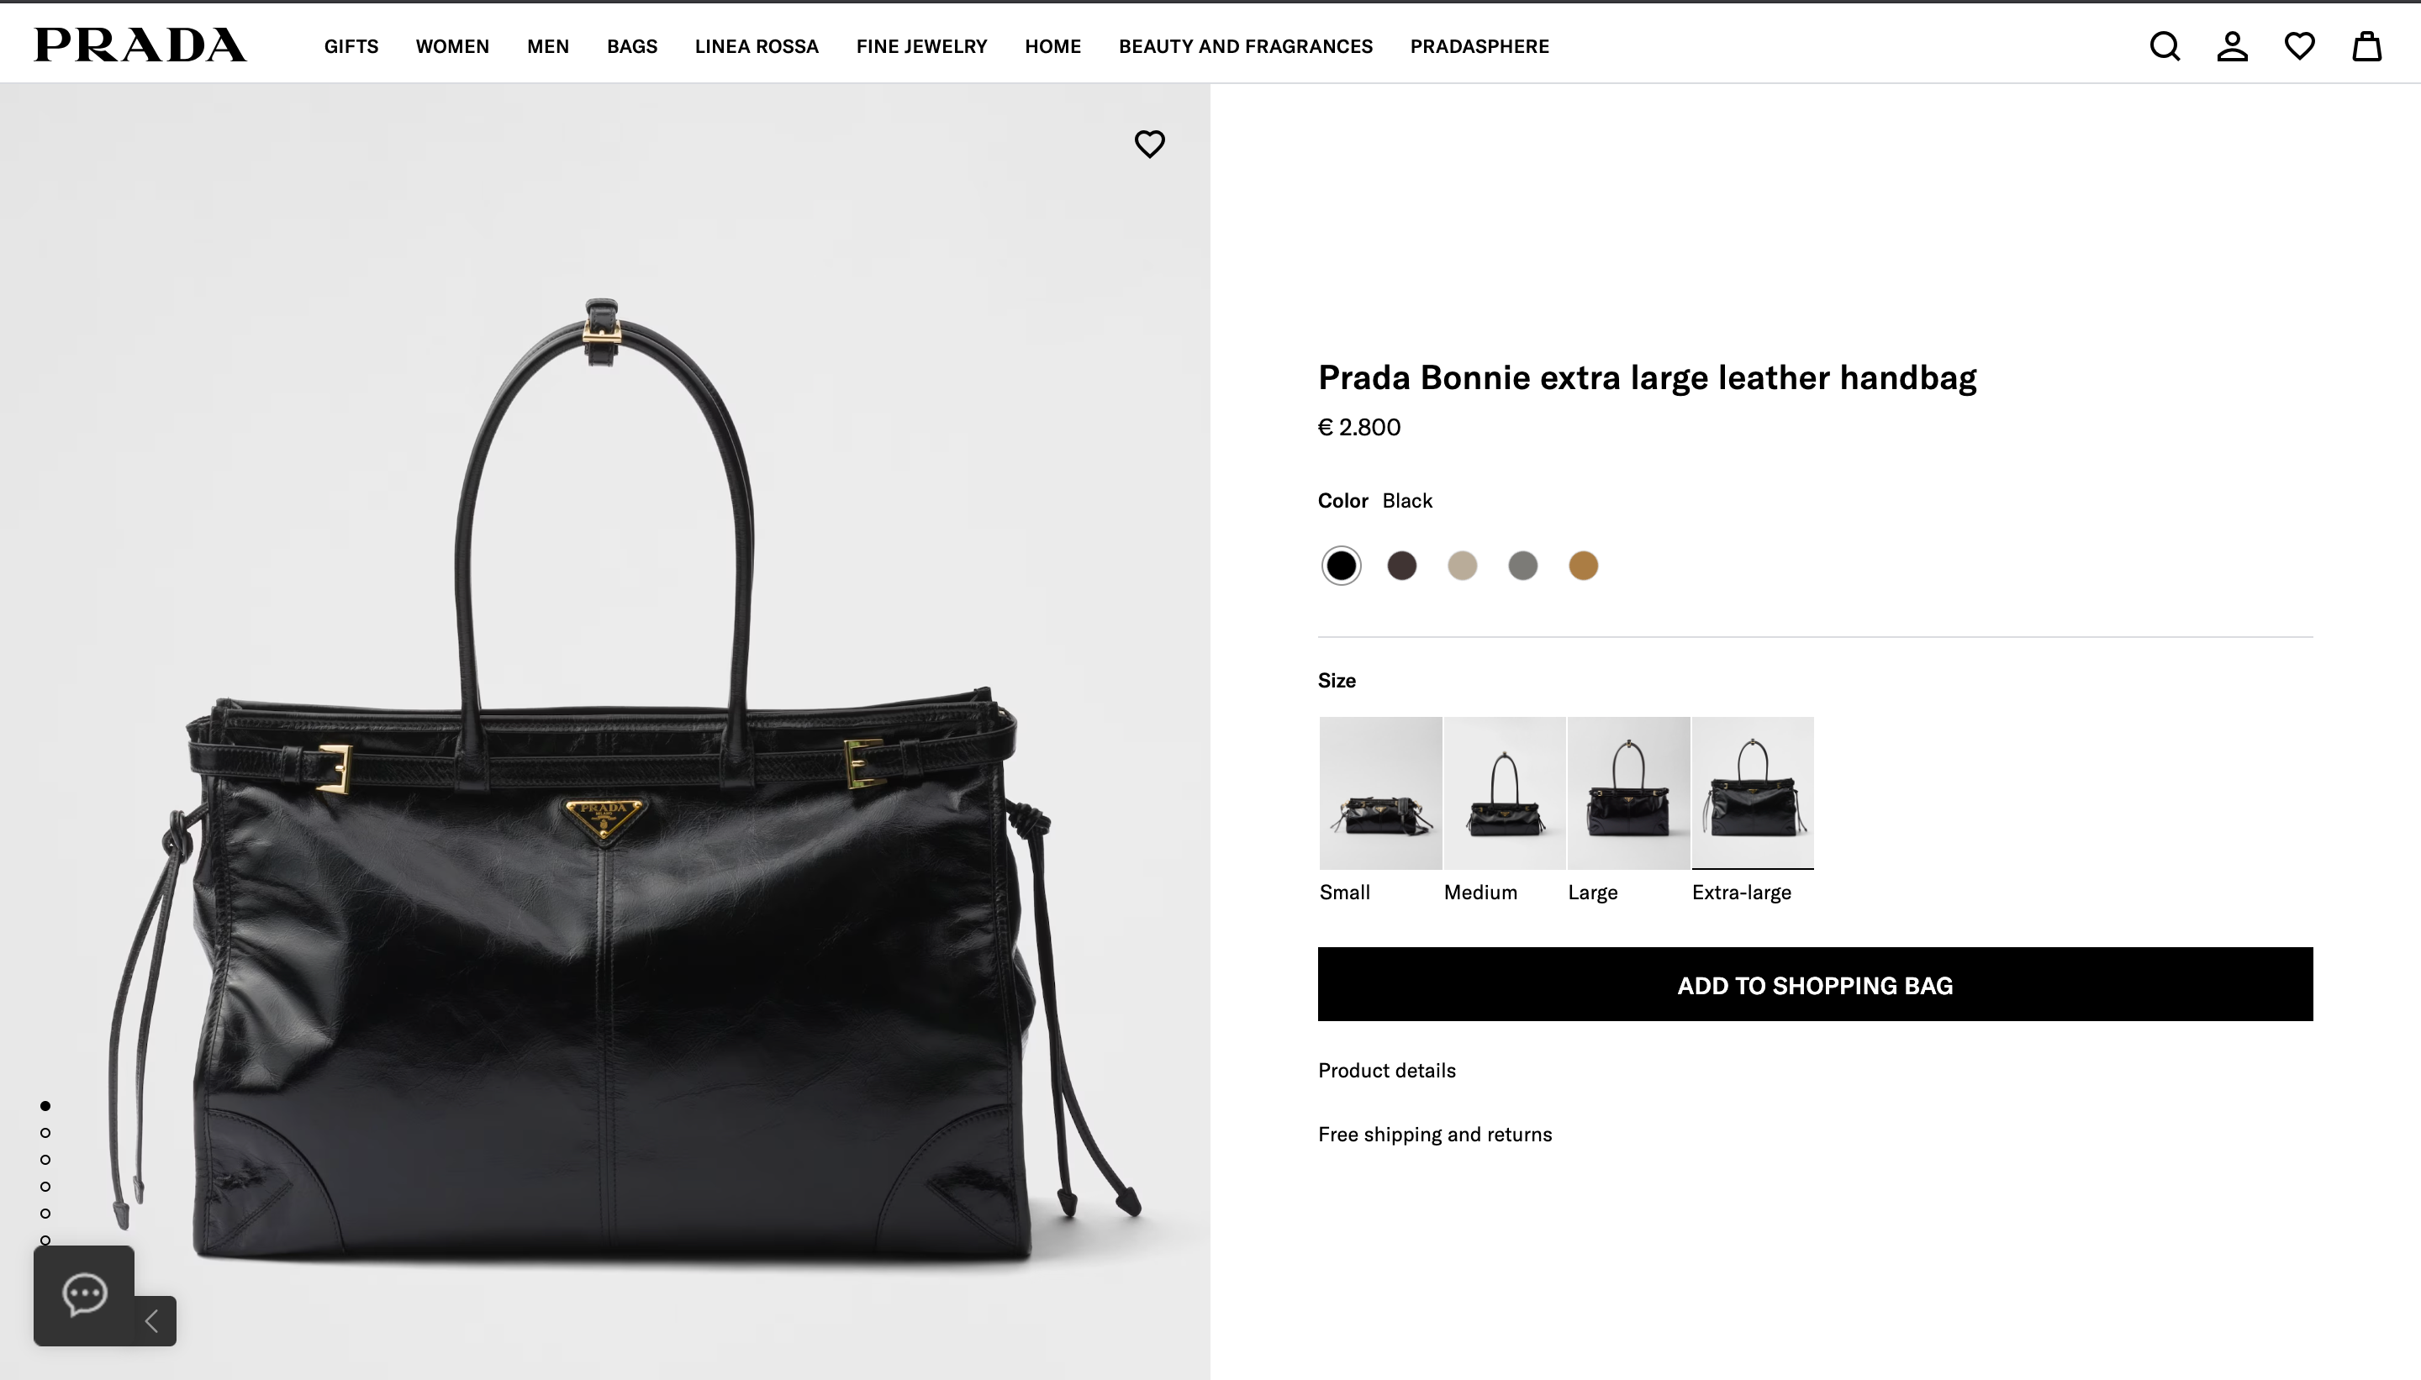
Task: Open the PRADASPHERE menu item
Action: pos(1478,45)
